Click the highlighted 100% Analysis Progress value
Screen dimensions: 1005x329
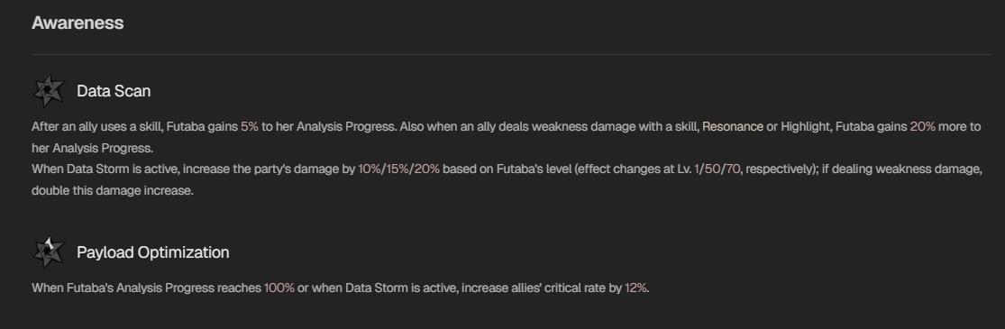click(279, 288)
